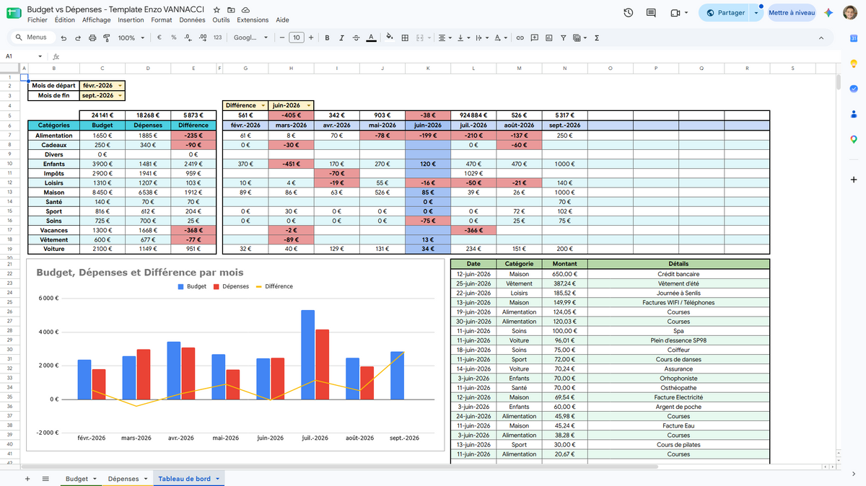The height and width of the screenshot is (486, 866).
Task: Open the zoom 100% dropdown
Action: [x=131, y=38]
